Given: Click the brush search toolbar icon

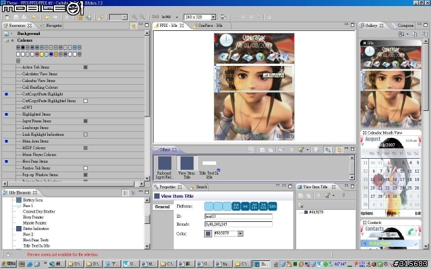Looking at the screenshot, I should pyautogui.click(x=100, y=17).
